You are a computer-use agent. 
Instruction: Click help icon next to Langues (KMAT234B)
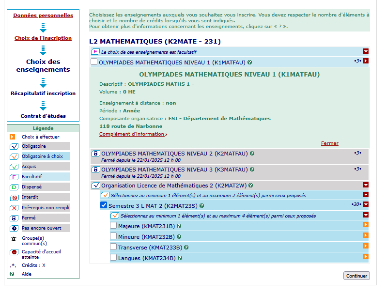pos(180,258)
